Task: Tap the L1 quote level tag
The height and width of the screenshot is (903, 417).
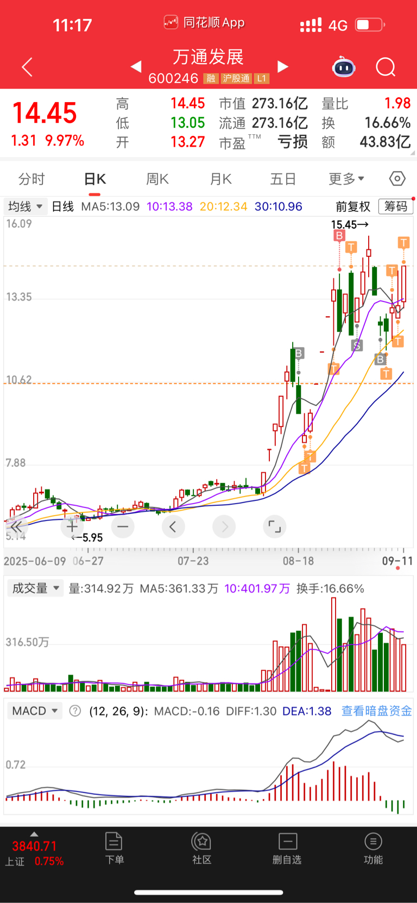Action: tap(262, 78)
